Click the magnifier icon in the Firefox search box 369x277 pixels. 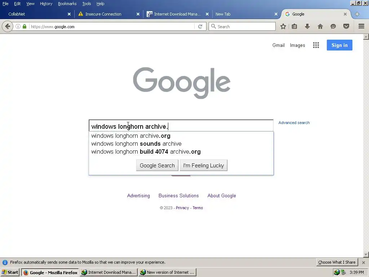tap(213, 26)
